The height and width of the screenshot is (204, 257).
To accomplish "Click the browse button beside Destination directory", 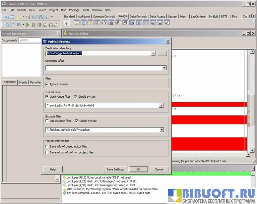I will (162, 53).
